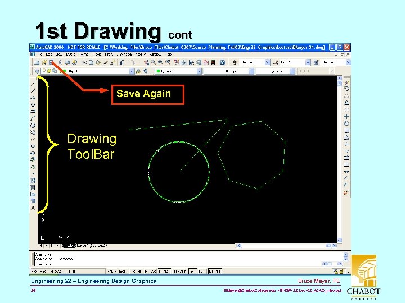Open the QuickCalc calculator icon

213,62
